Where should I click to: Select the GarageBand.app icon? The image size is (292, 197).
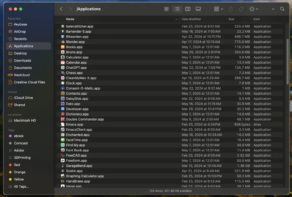[63, 166]
